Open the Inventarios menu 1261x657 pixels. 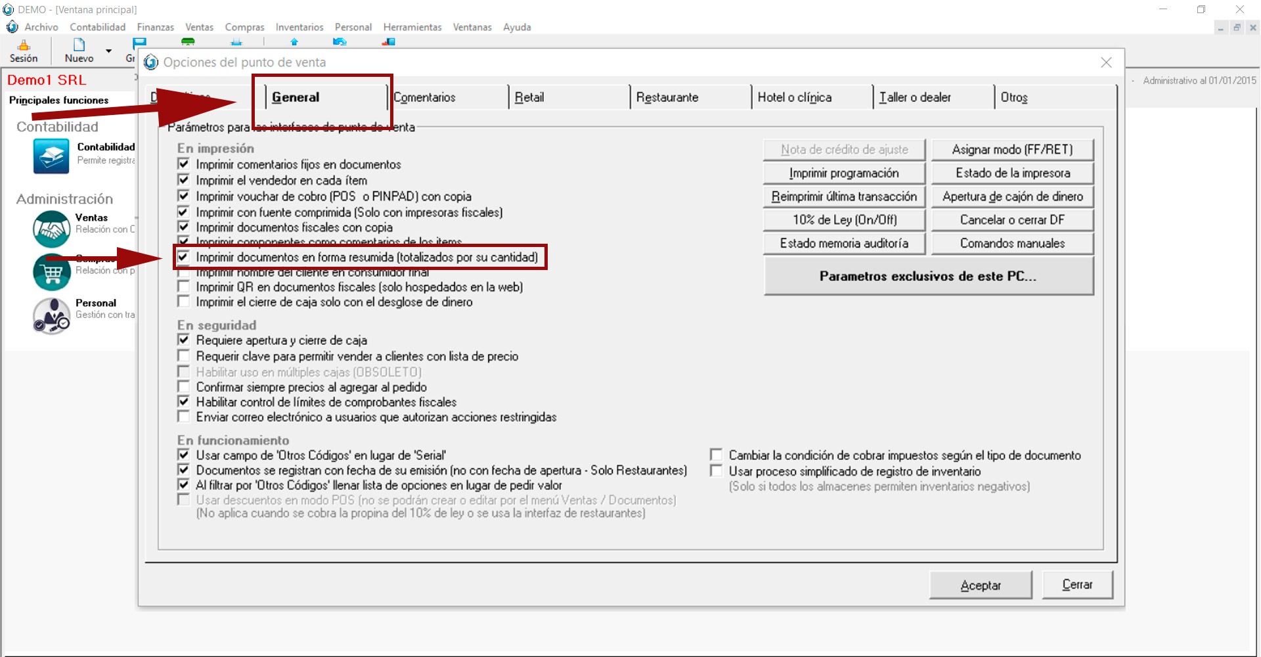tap(299, 27)
